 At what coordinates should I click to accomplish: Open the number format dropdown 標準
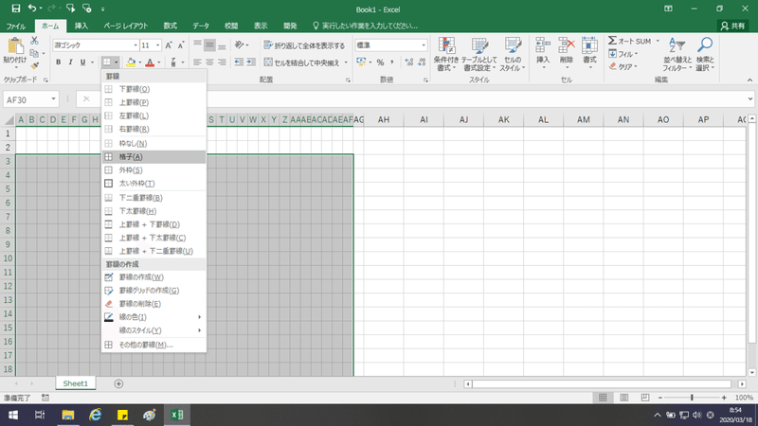424,45
